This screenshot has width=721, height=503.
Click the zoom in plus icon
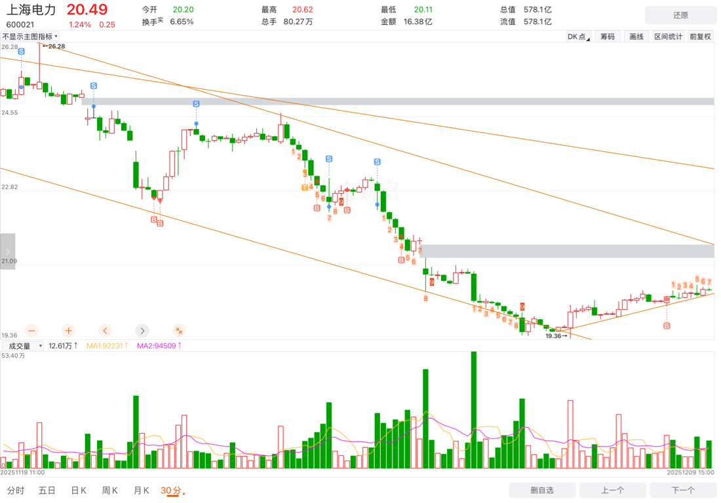point(69,331)
